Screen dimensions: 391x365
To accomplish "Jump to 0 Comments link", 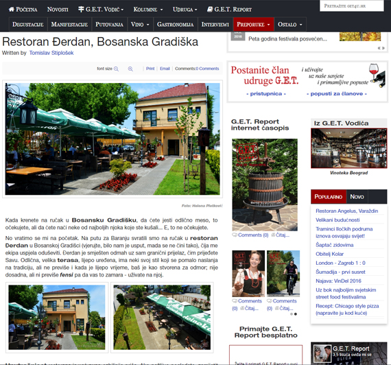I will (207, 69).
